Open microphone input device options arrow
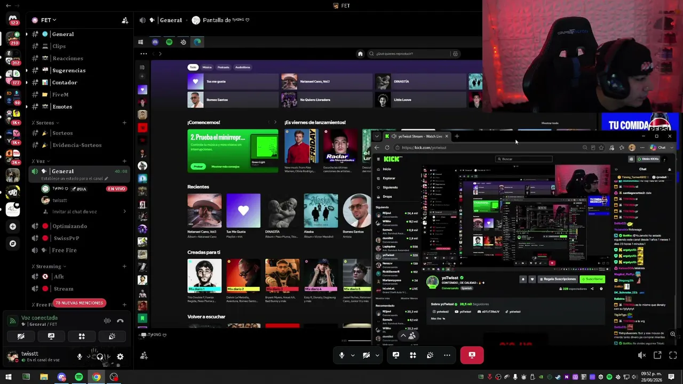Viewport: 683px width, 384px height. click(353, 355)
